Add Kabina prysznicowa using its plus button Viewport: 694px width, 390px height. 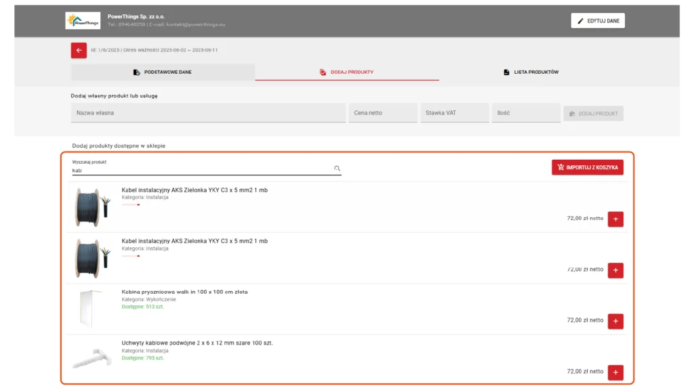[615, 321]
